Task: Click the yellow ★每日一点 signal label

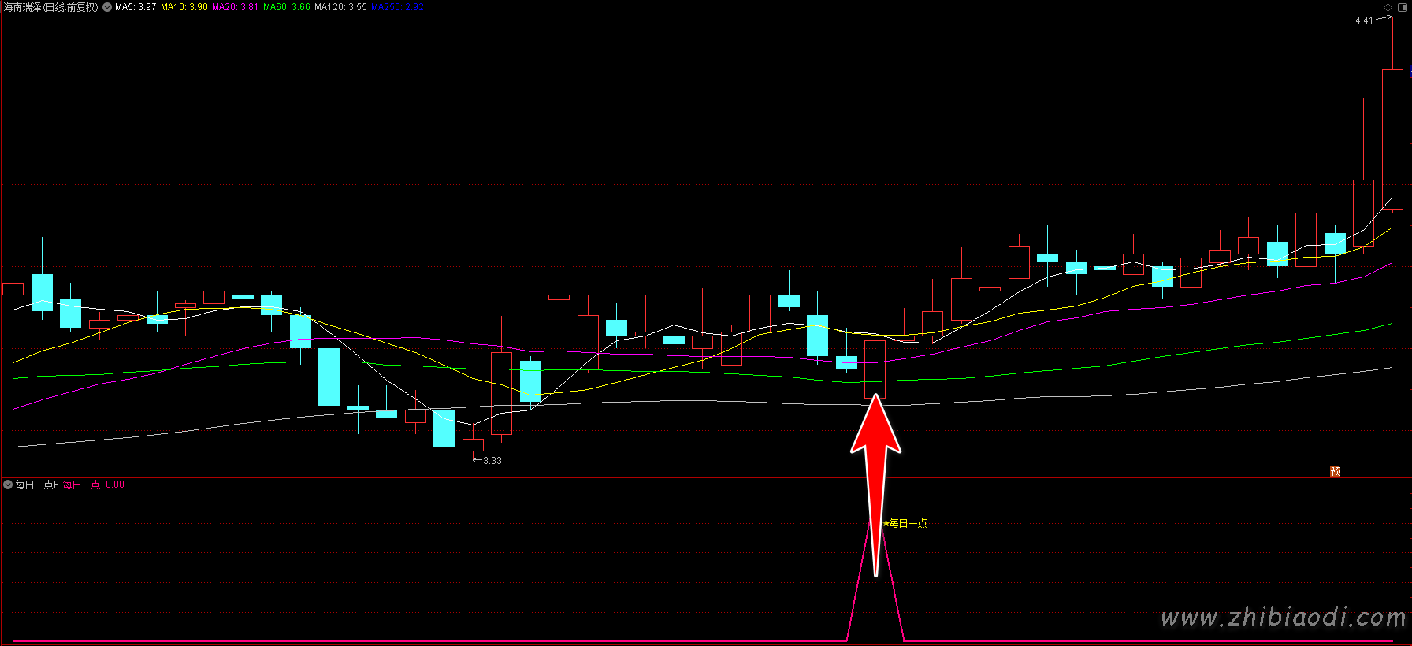Action: pyautogui.click(x=905, y=523)
